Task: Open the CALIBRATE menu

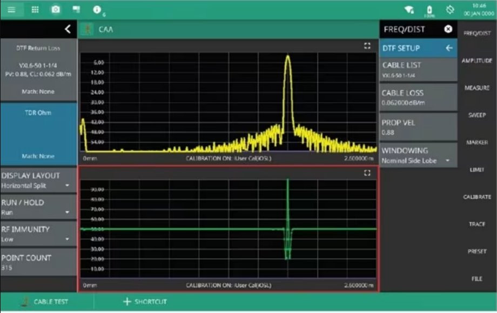Action: pos(477,197)
